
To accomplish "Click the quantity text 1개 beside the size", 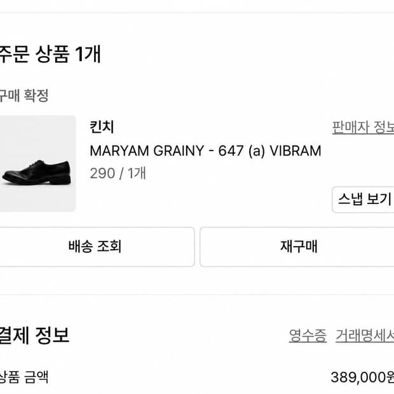I will pyautogui.click(x=137, y=173).
